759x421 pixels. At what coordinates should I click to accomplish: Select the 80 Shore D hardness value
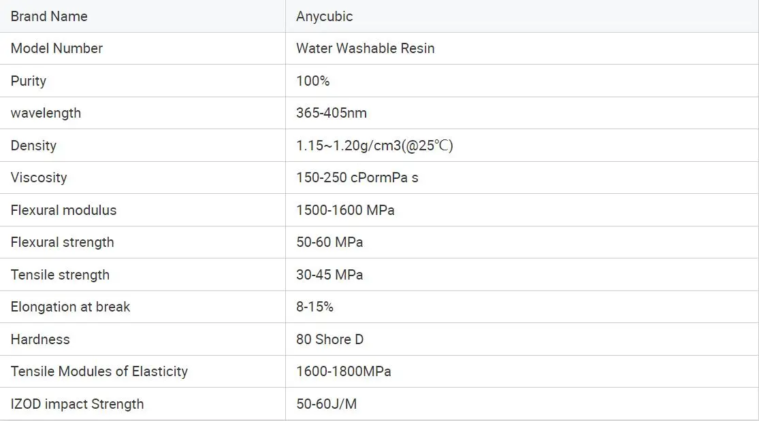[329, 339]
